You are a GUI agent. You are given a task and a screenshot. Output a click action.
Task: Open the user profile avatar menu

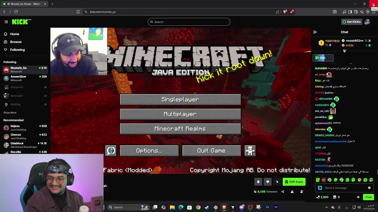pos(367,22)
